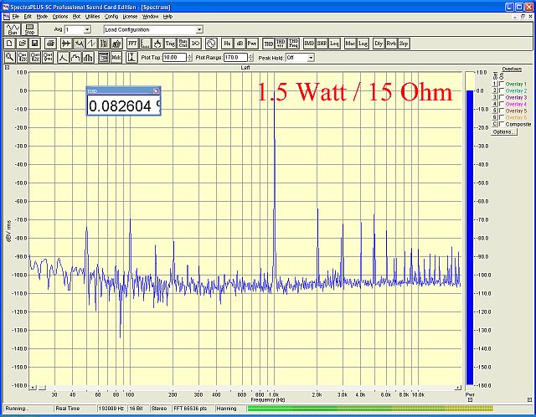
Task: Click the Leq toolbar button
Action: coord(334,44)
